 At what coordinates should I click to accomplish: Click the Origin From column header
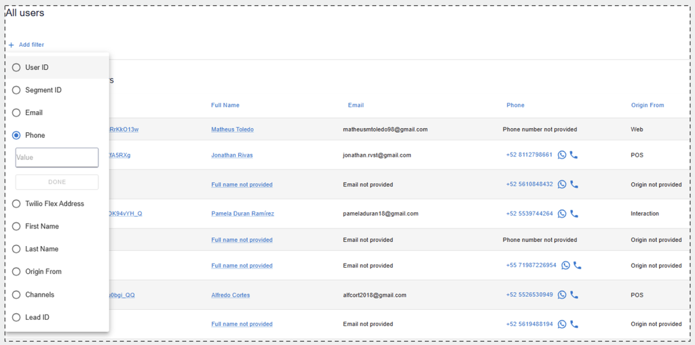pyautogui.click(x=647, y=105)
